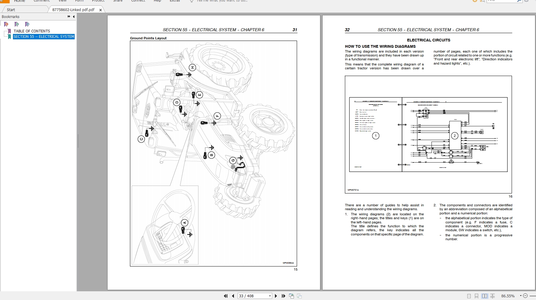Click the SECTION 55 bookmark ribbon icon
The image size is (536, 300).
9,37
